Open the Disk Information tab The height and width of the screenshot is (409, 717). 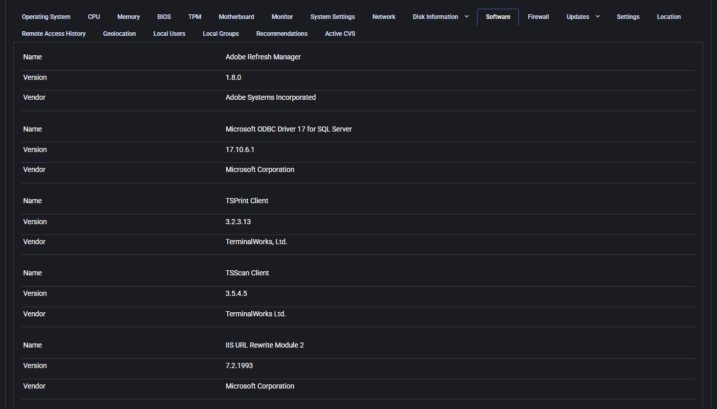coord(436,17)
